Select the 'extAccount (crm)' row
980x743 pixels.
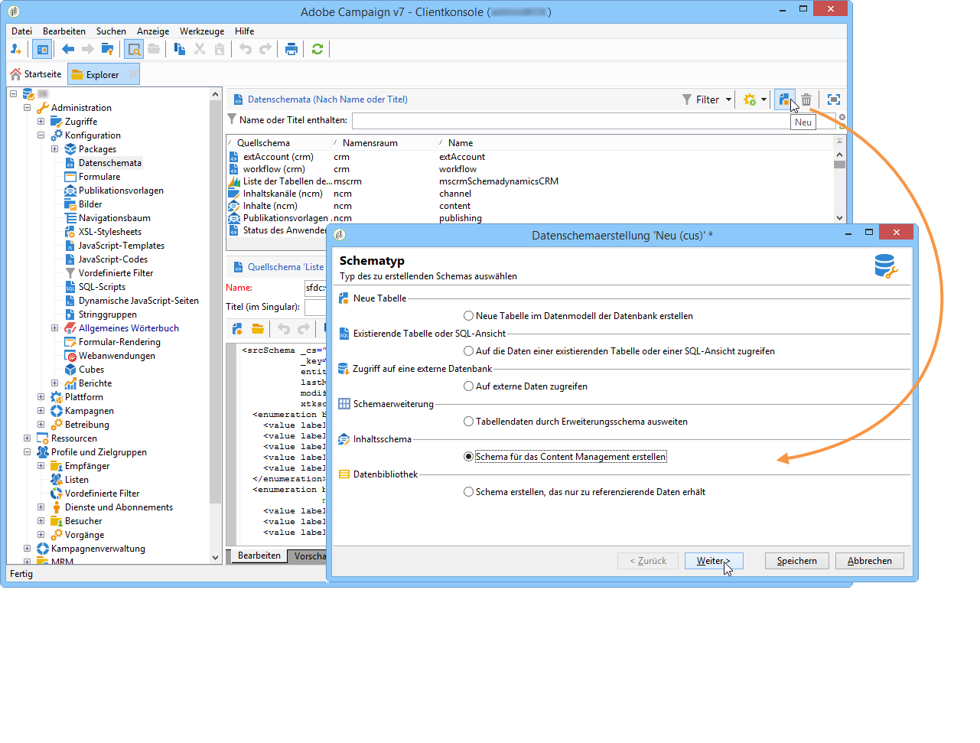pyautogui.click(x=530, y=157)
